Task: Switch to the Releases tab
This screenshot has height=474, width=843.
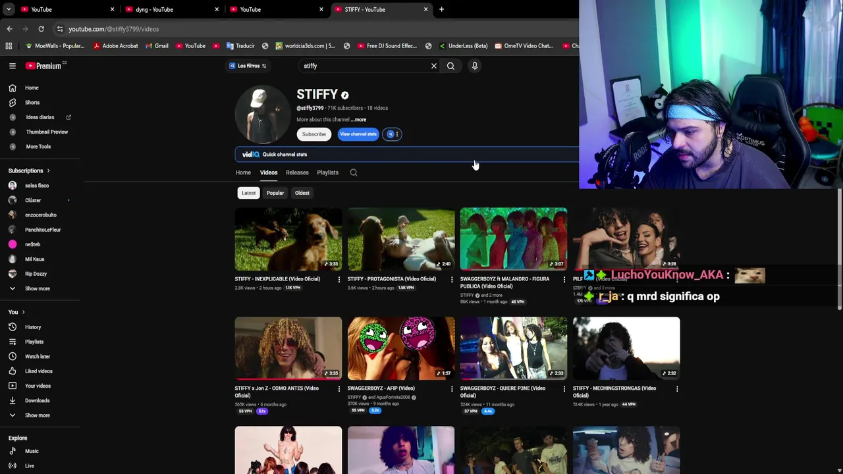Action: [297, 172]
